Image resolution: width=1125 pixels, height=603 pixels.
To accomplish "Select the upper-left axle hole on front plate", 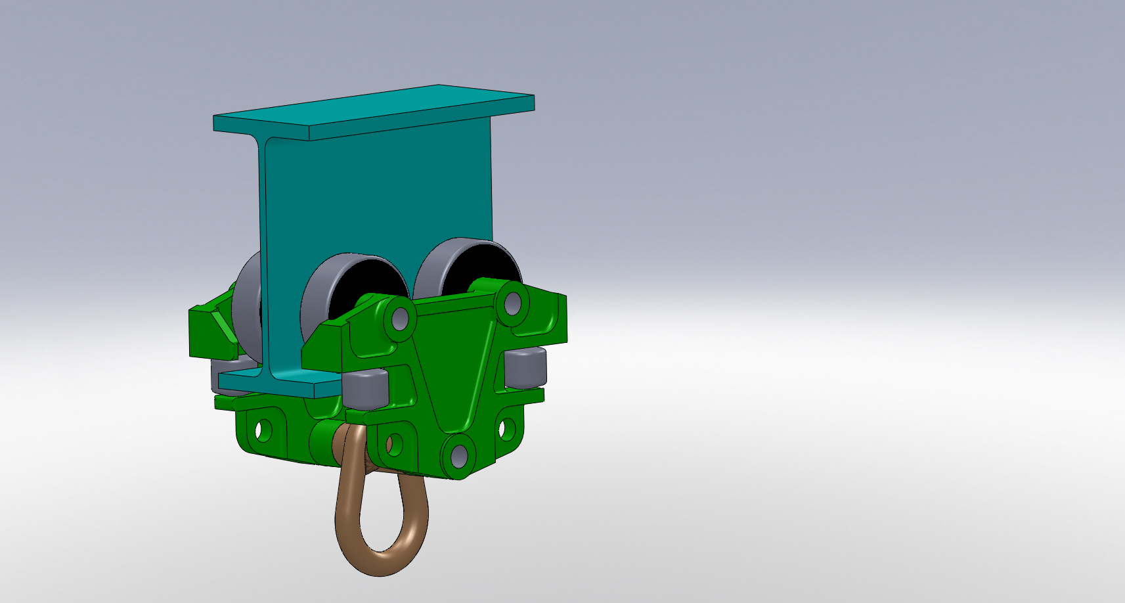I will pyautogui.click(x=400, y=320).
